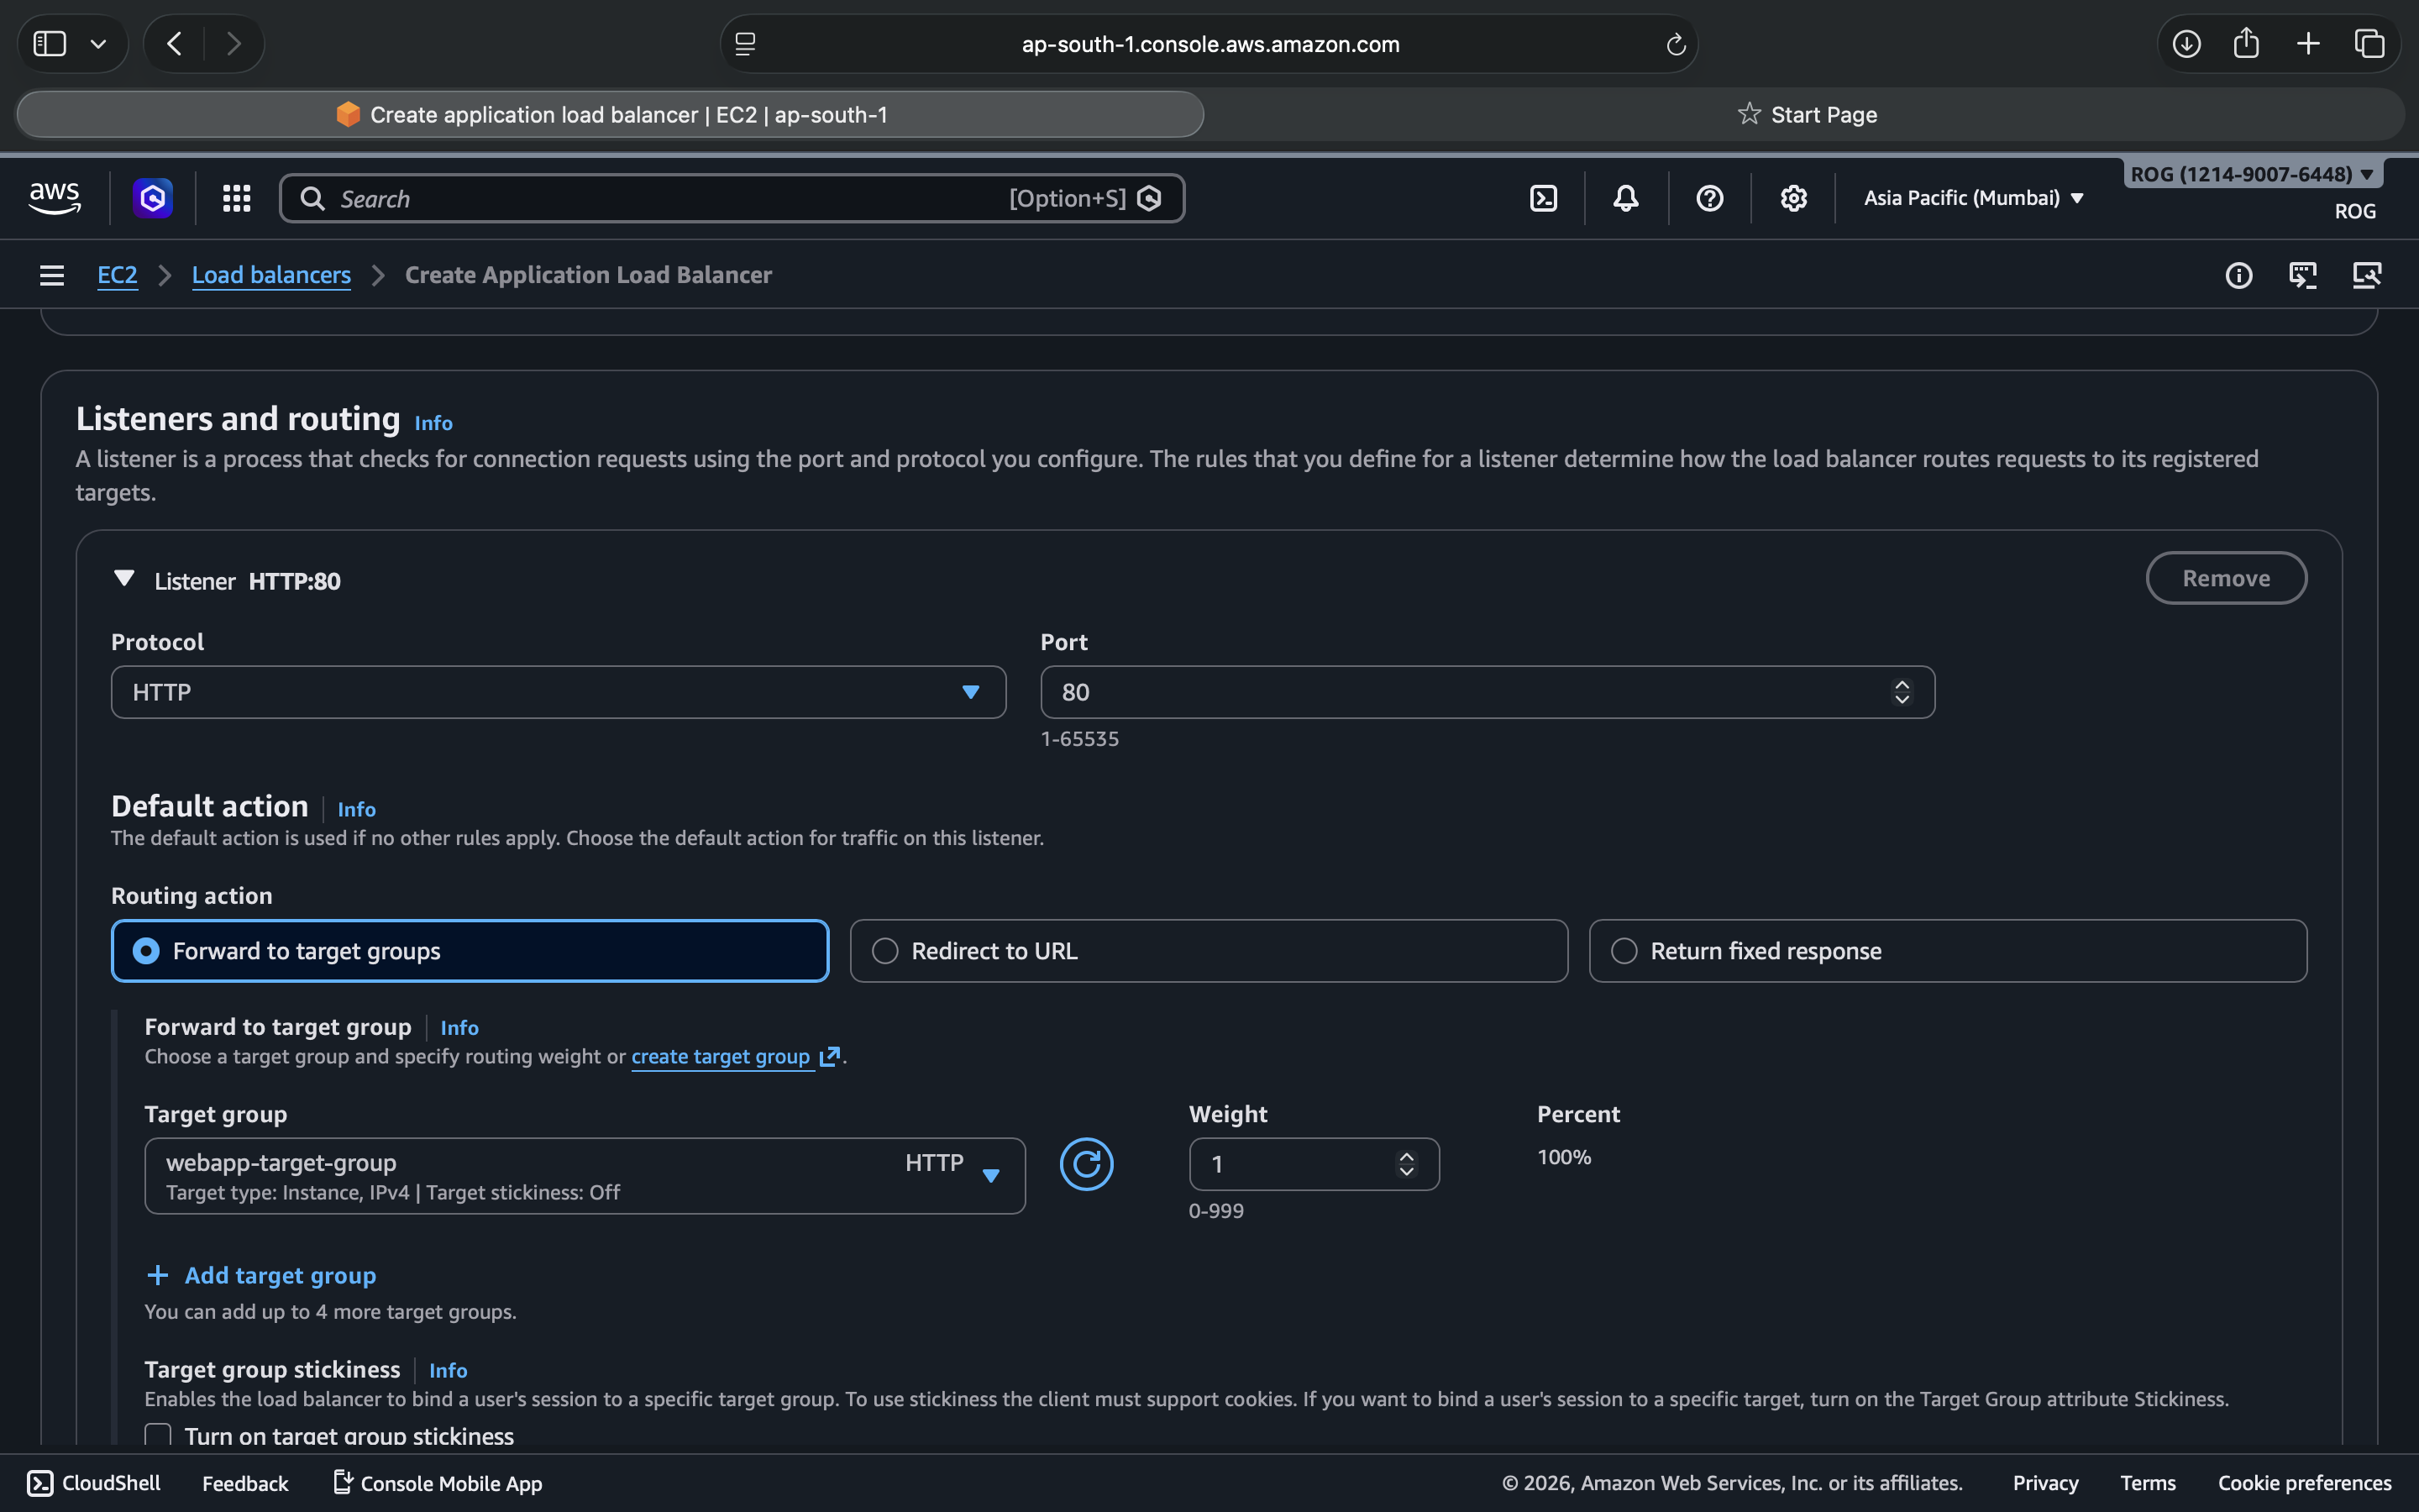
Task: Remove the HTTP:80 listener
Action: pos(2225,578)
